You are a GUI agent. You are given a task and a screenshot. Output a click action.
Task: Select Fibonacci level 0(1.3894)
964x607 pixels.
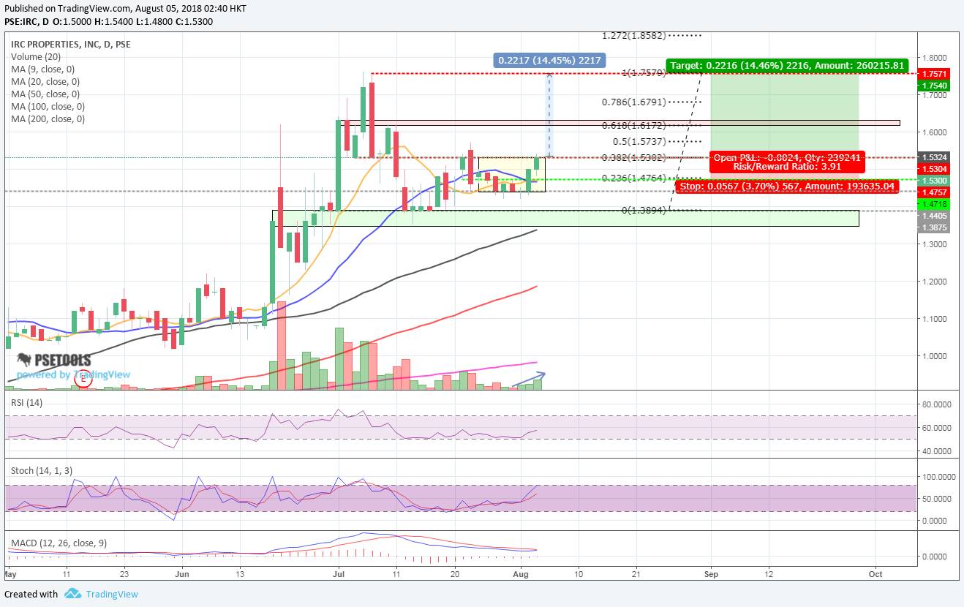644,210
